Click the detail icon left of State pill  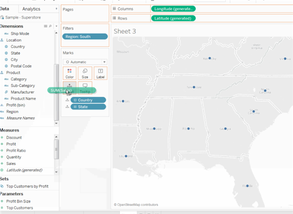tap(66, 107)
